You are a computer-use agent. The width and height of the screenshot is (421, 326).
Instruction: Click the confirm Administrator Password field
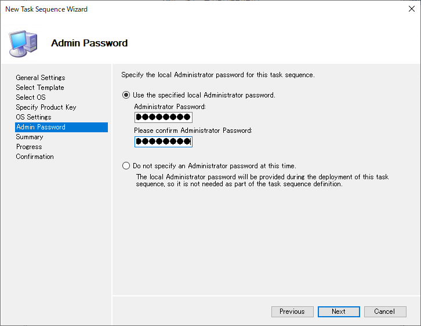click(163, 142)
